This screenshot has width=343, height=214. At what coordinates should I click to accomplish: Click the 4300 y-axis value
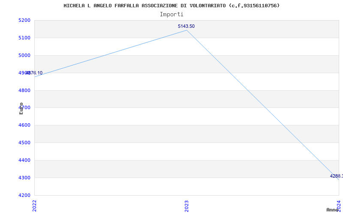point(24,178)
